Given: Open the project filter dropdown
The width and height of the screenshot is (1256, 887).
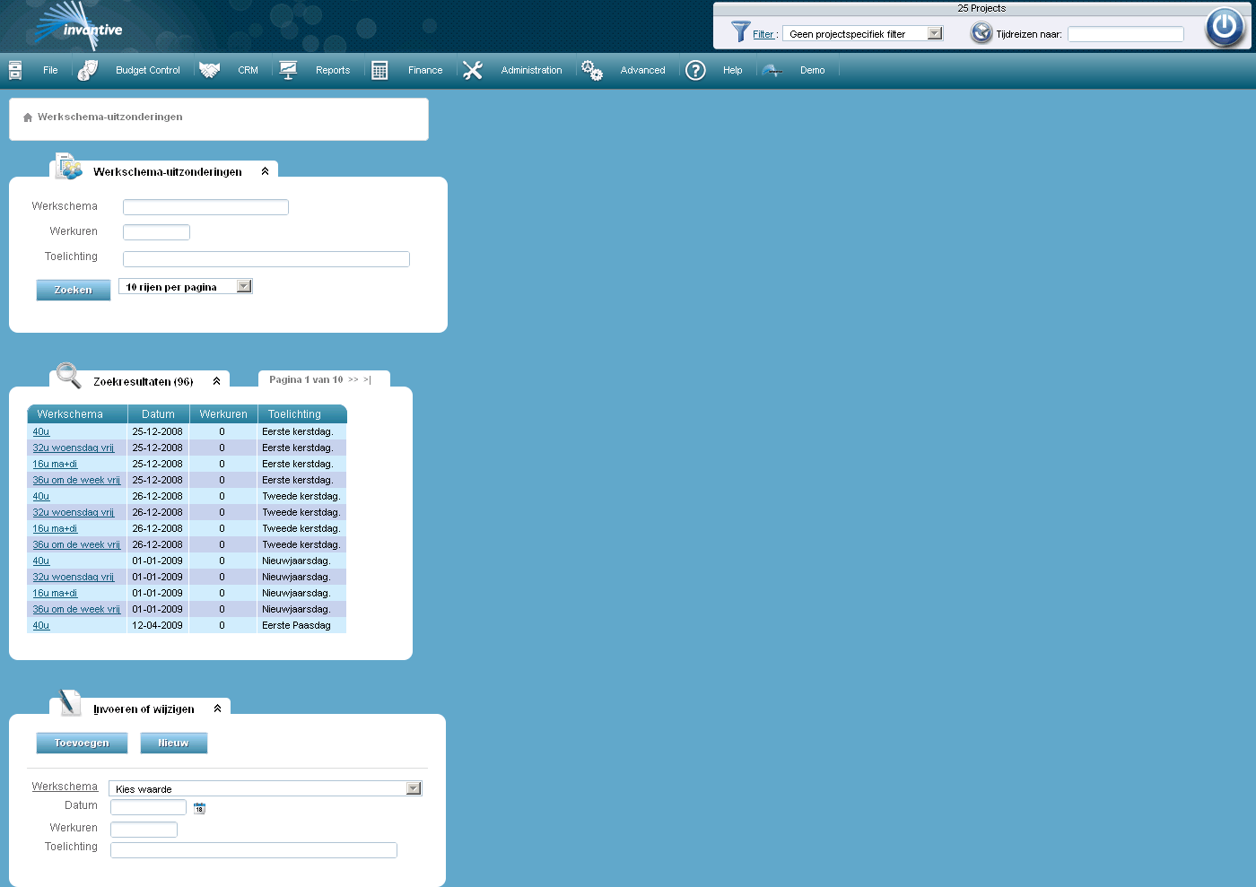Looking at the screenshot, I should click(863, 34).
